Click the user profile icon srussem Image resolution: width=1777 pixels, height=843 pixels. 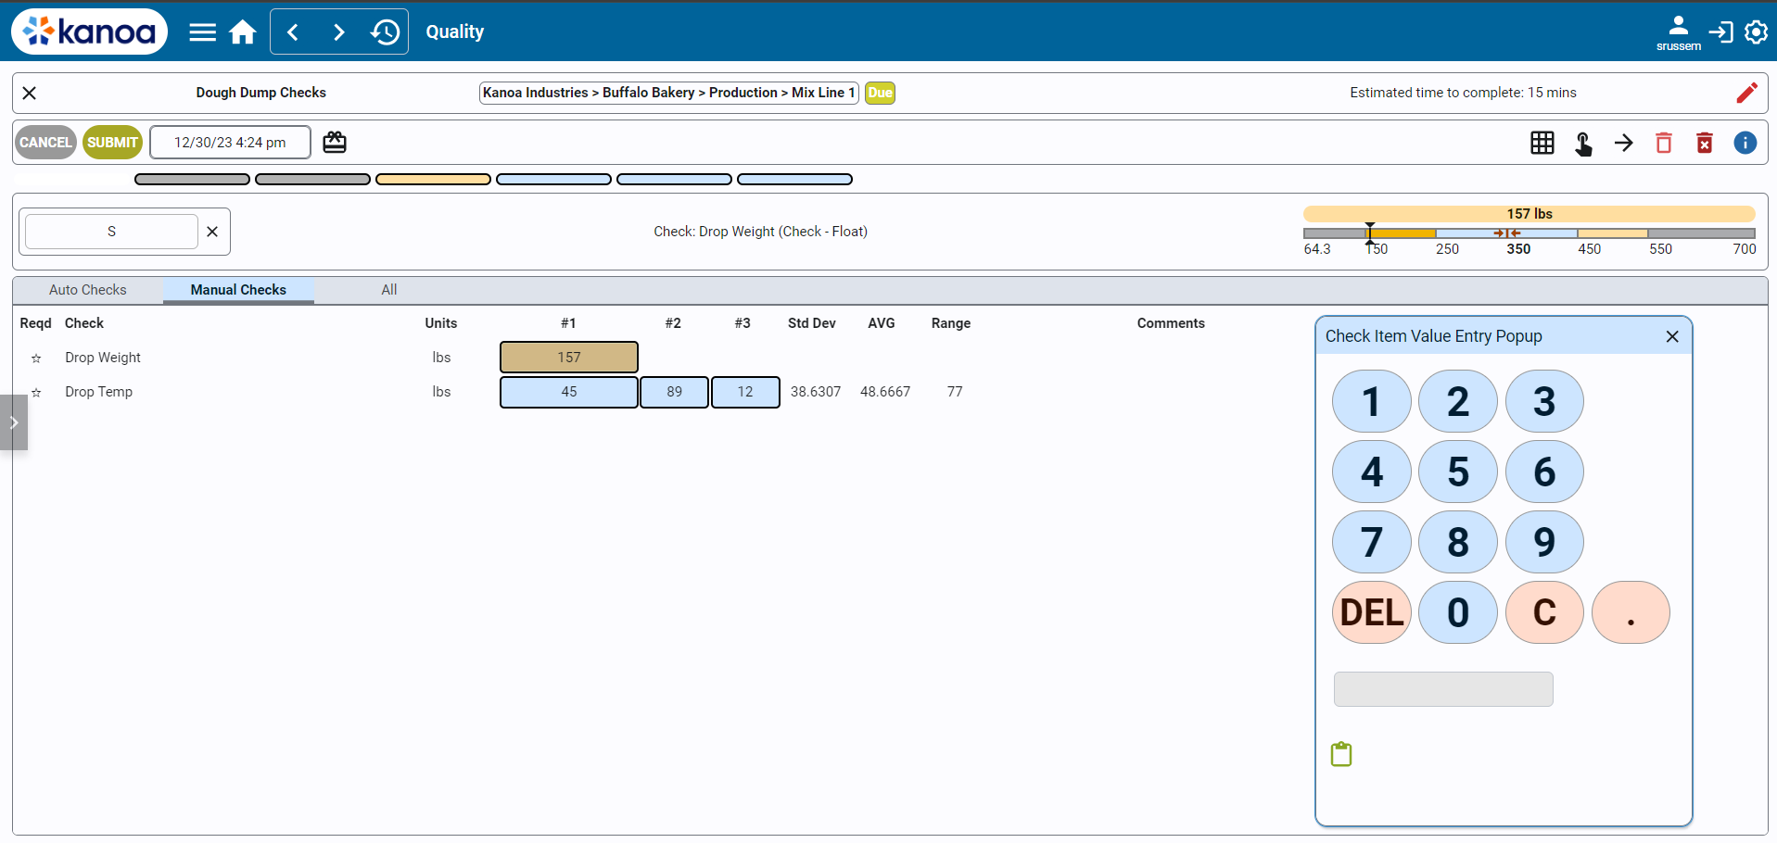[x=1679, y=32]
